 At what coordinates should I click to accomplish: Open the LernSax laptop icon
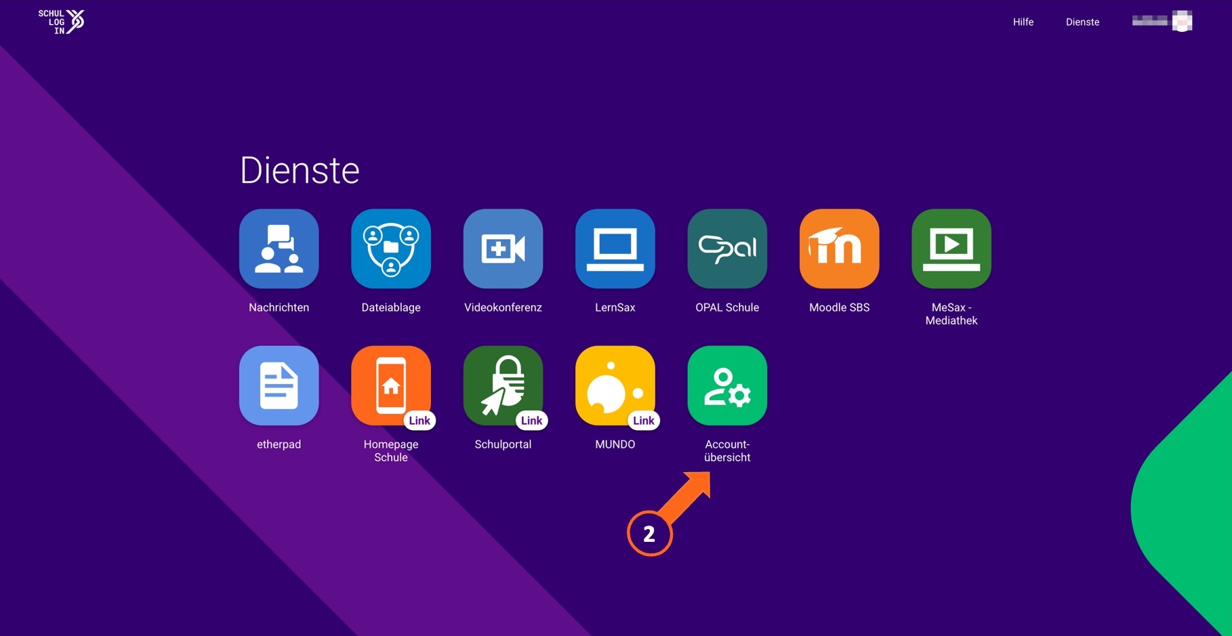(615, 249)
